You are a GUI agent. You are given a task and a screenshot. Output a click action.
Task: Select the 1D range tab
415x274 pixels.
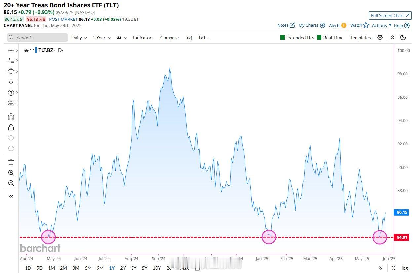point(28,268)
